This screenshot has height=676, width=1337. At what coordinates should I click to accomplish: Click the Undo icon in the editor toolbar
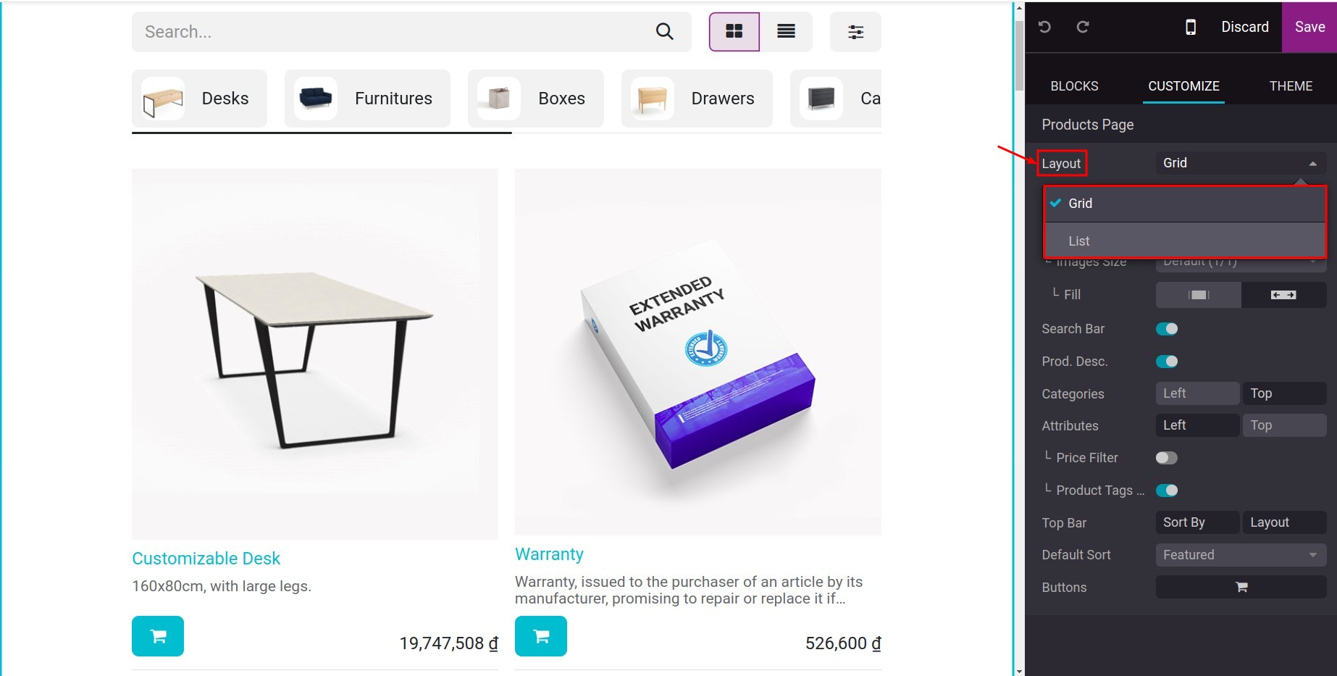point(1044,27)
